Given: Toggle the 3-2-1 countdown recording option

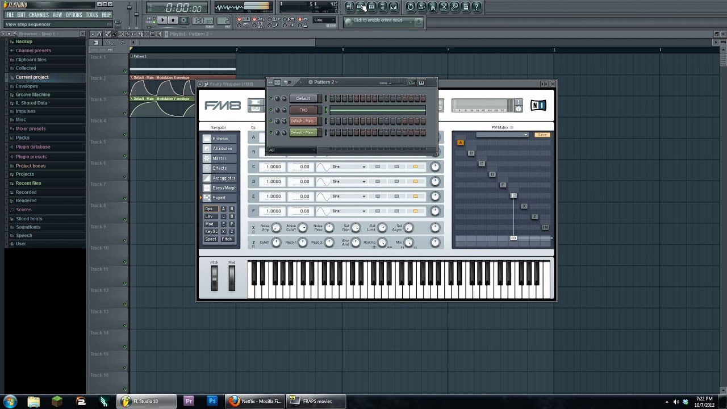Looking at the screenshot, I should coord(258,19).
